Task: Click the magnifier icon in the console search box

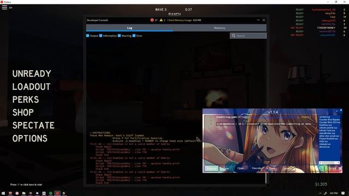Action: [x=233, y=35]
